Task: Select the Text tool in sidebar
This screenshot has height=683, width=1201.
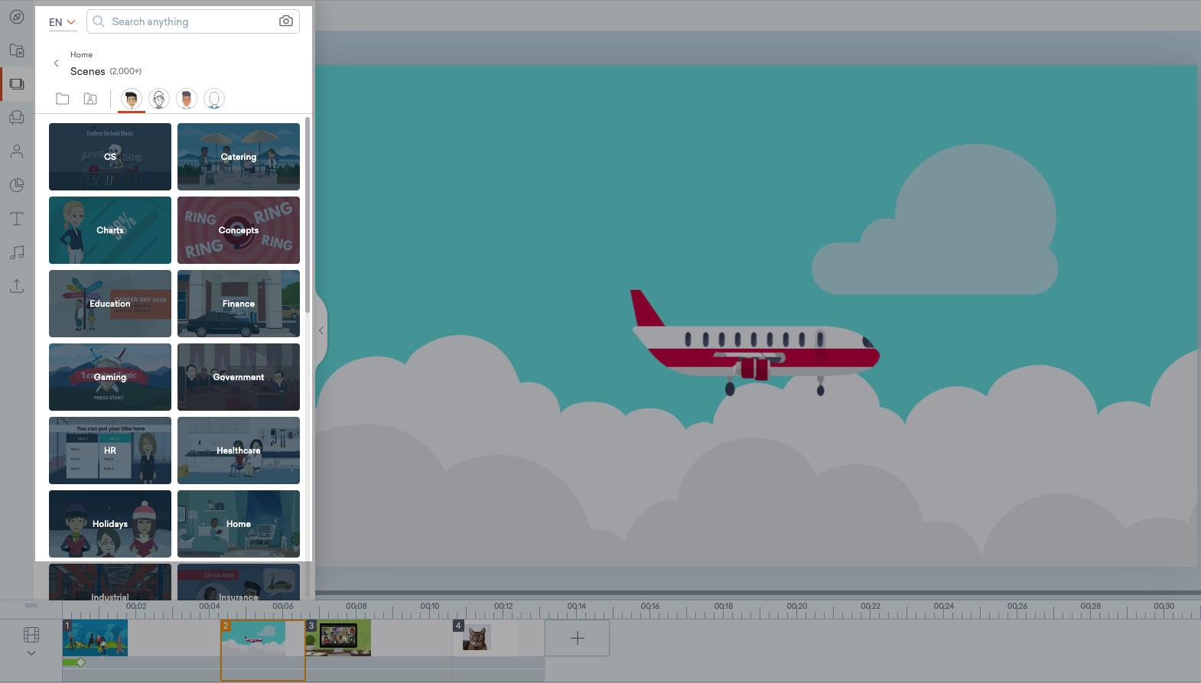Action: pos(17,219)
